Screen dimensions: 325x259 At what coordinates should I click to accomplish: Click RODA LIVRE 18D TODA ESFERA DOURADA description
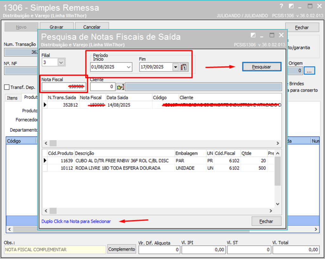tap(118, 168)
